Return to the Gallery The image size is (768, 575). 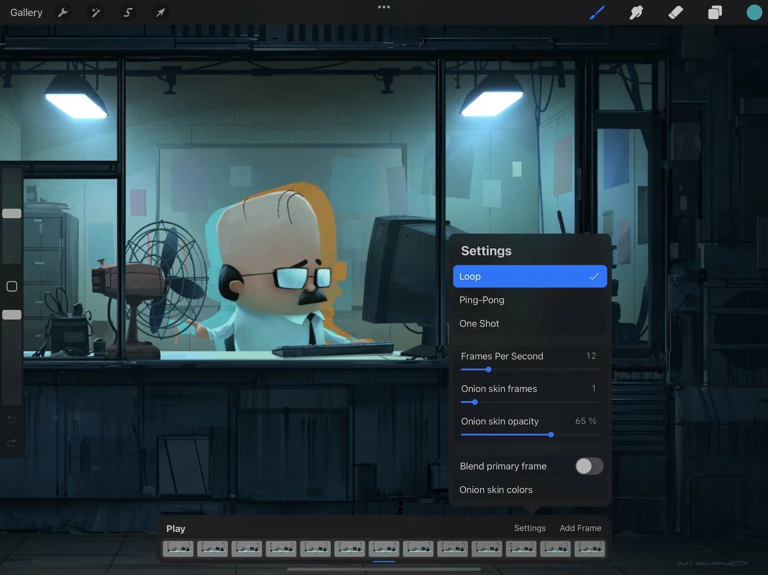tap(26, 12)
